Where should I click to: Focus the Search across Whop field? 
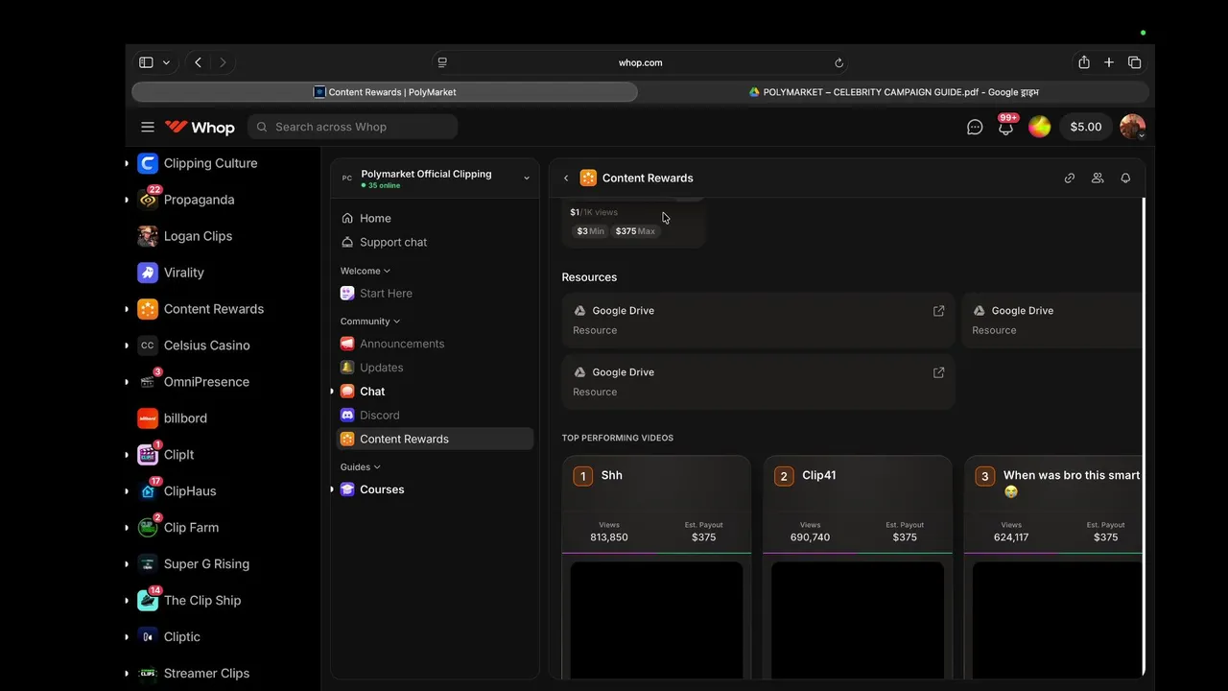(353, 127)
